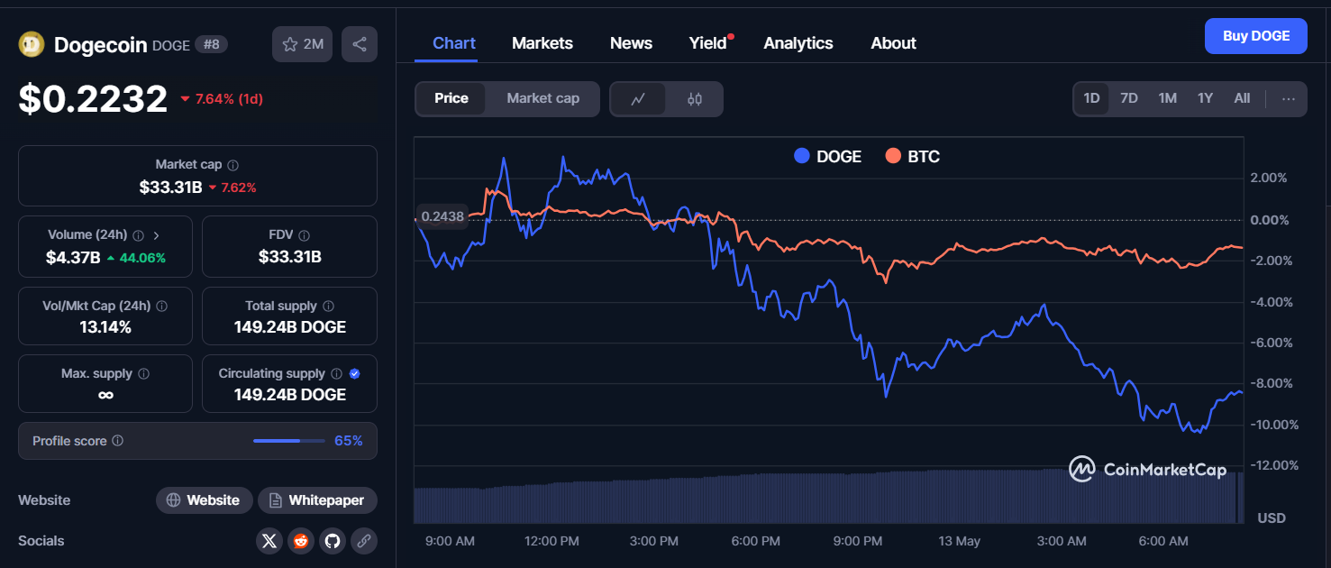Switch chart to candlestick view
This screenshot has height=568, width=1331.
coord(694,99)
